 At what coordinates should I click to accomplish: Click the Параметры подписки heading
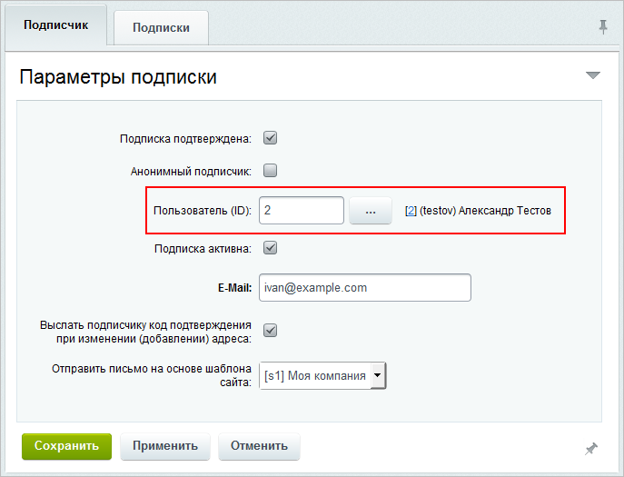(118, 76)
